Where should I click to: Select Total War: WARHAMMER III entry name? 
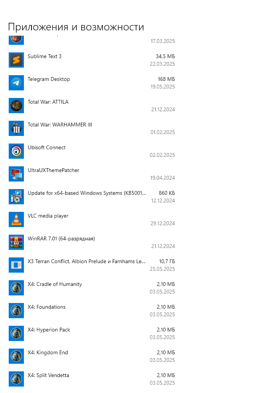[60, 125]
